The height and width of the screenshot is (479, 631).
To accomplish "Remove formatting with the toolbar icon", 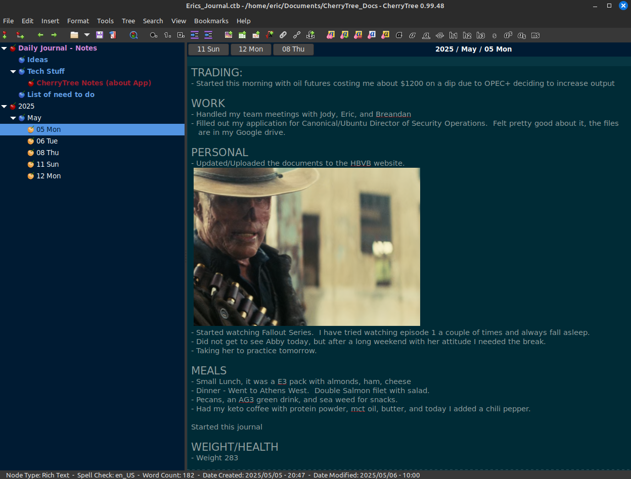I will [x=358, y=35].
